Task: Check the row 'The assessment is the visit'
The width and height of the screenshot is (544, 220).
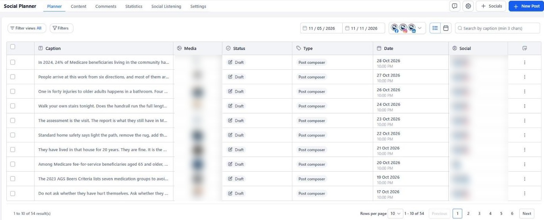Action: [13, 121]
